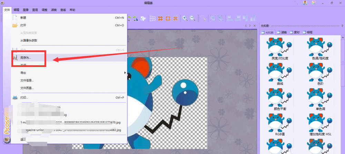345x154 pixels.
Task: Choose 另存为... from the file menu
Action: pyautogui.click(x=26, y=58)
